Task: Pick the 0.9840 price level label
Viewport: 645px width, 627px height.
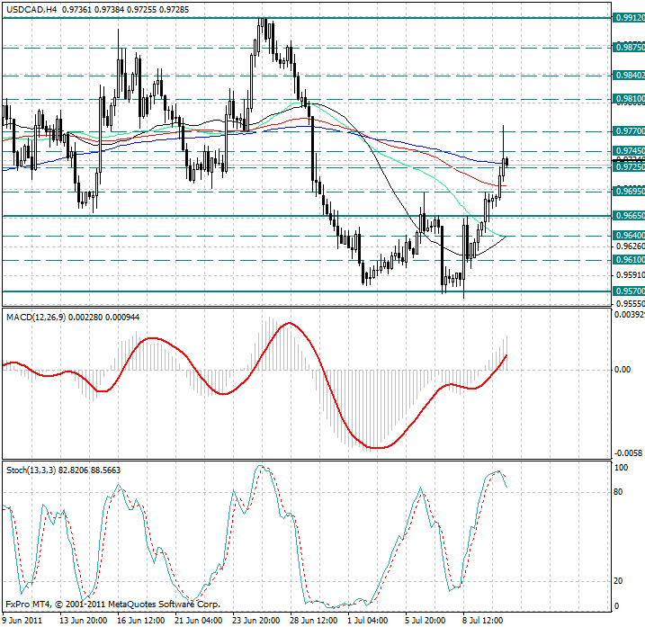Action: click(x=627, y=76)
